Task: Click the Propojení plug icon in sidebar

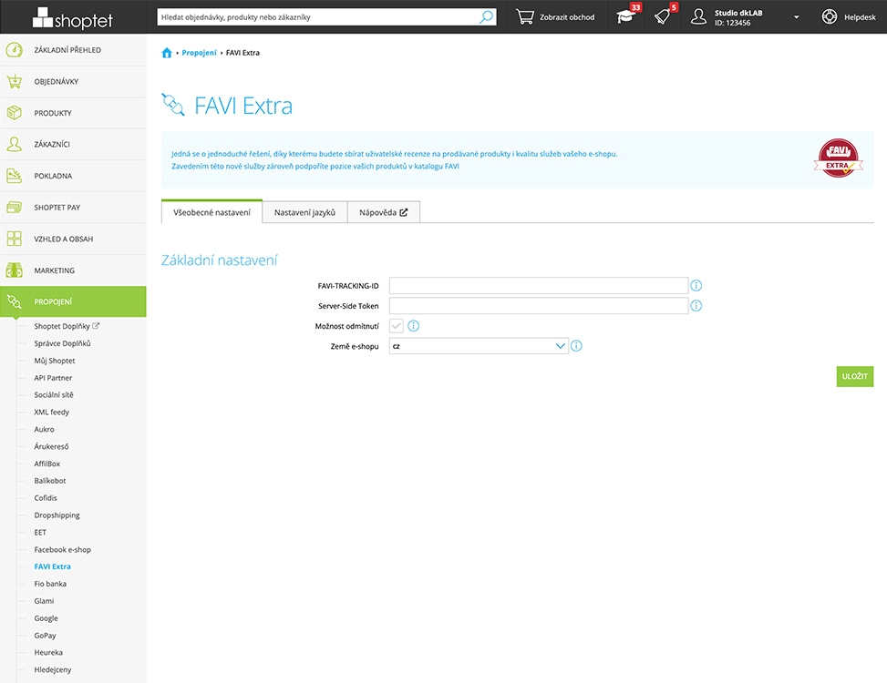Action: pos(15,301)
